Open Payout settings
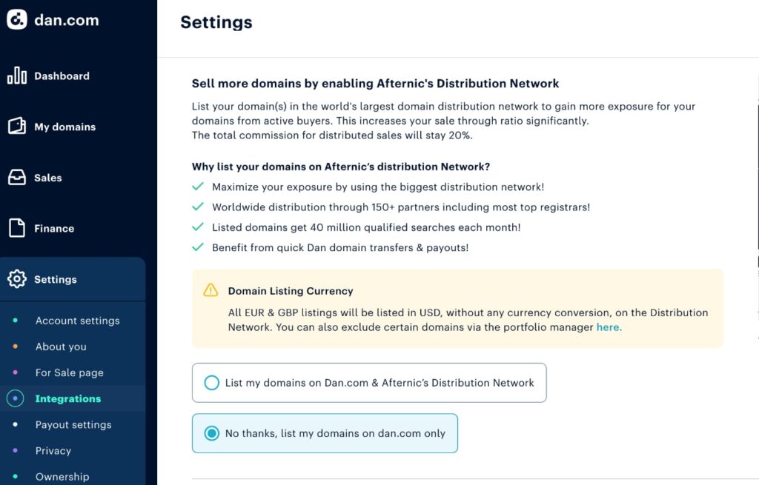 click(73, 424)
